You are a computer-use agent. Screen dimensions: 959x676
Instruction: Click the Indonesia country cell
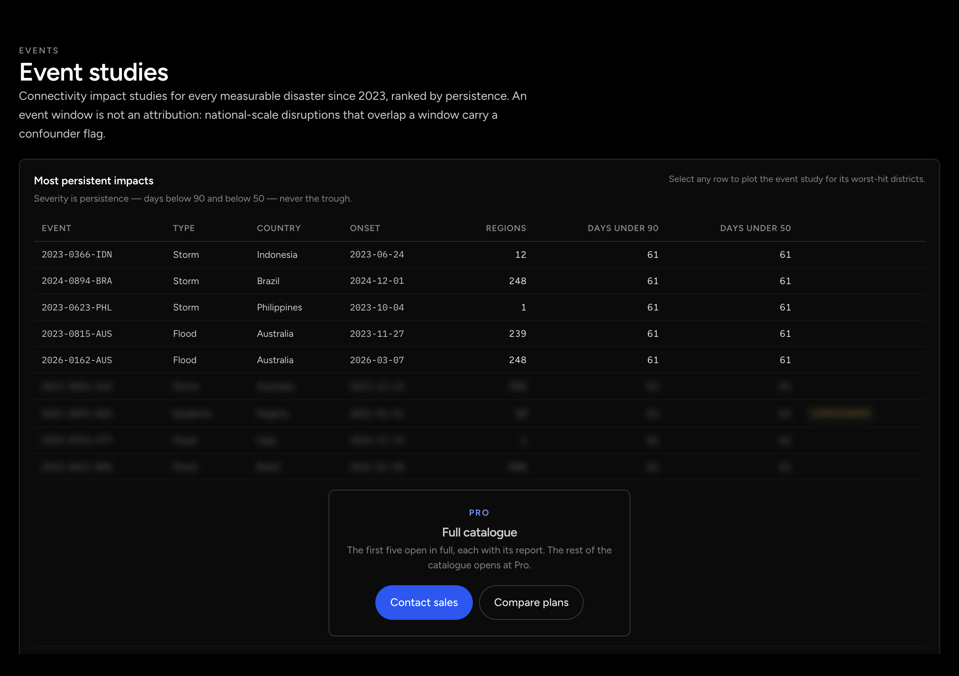coord(277,254)
